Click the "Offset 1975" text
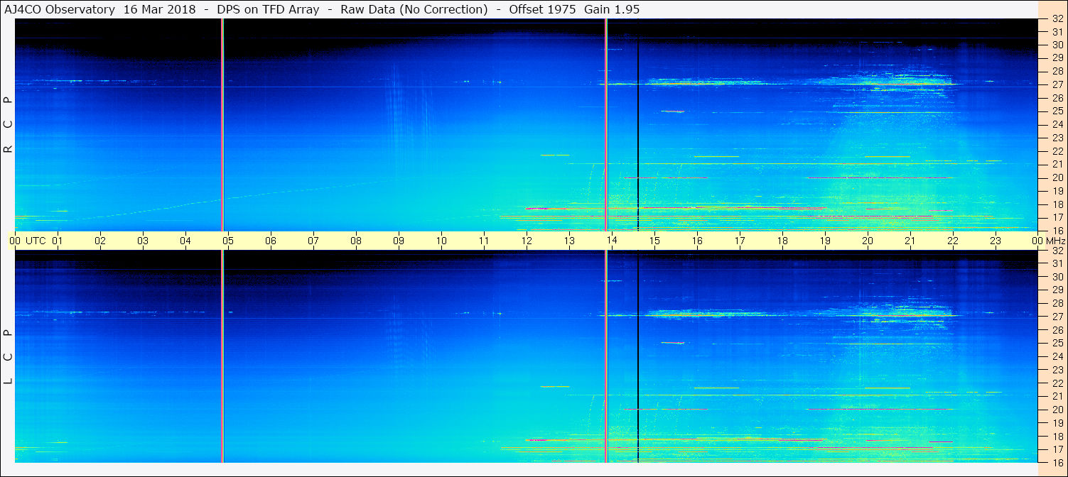Image resolution: width=1068 pixels, height=477 pixels. click(542, 9)
